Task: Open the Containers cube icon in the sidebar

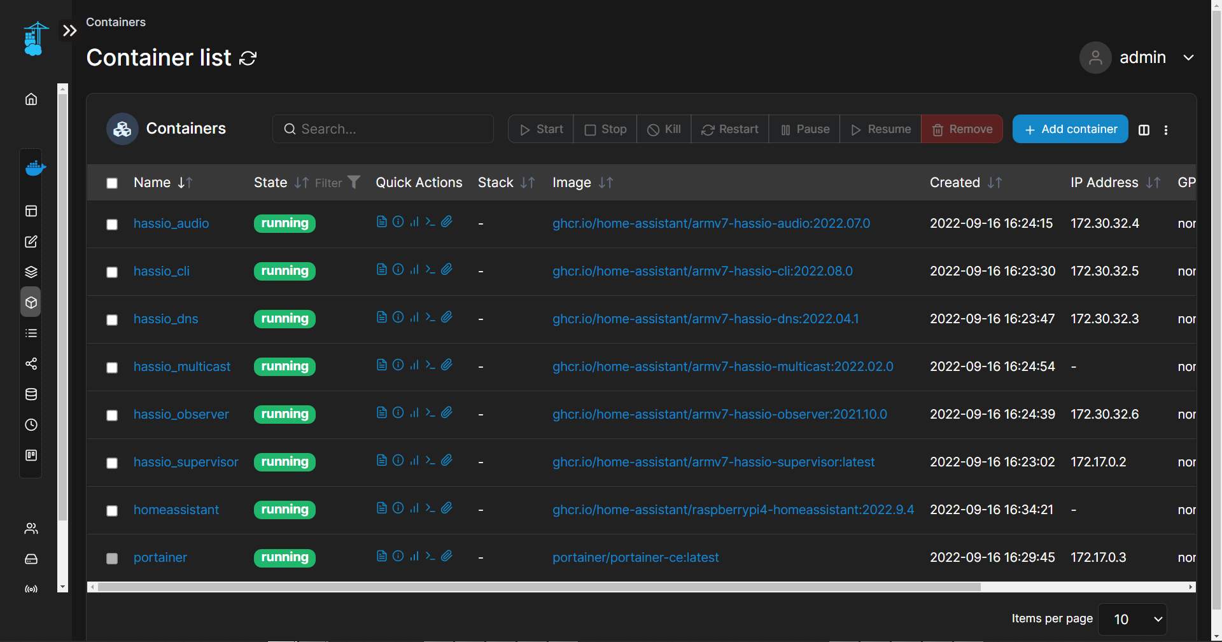Action: 31,303
